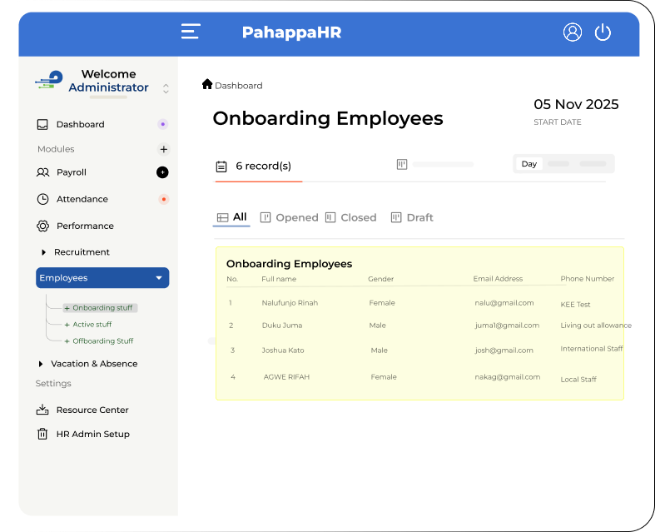This screenshot has width=655, height=532.
Task: Click the HR Admin Setup trash icon
Action: click(42, 434)
